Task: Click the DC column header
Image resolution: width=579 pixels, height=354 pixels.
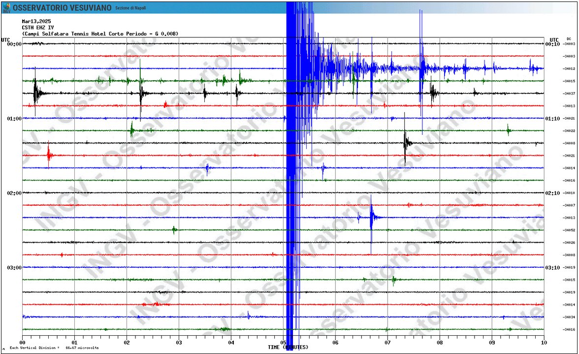Action: click(x=569, y=39)
